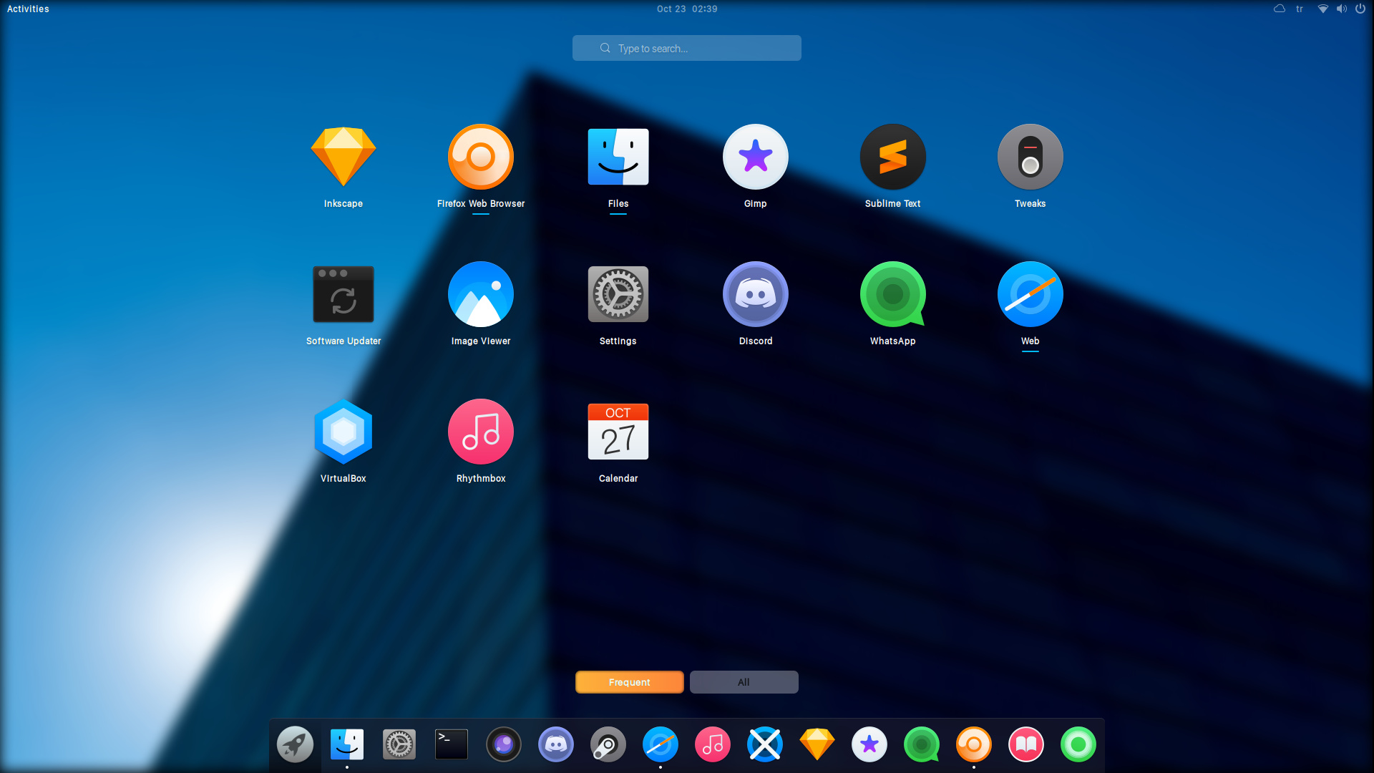Viewport: 1374px width, 773px height.
Task: Click the Wi-Fi status icon
Action: coord(1323,9)
